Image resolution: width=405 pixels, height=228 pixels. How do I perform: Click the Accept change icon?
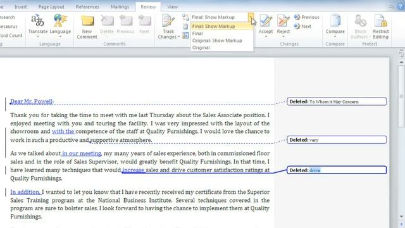pyautogui.click(x=266, y=21)
